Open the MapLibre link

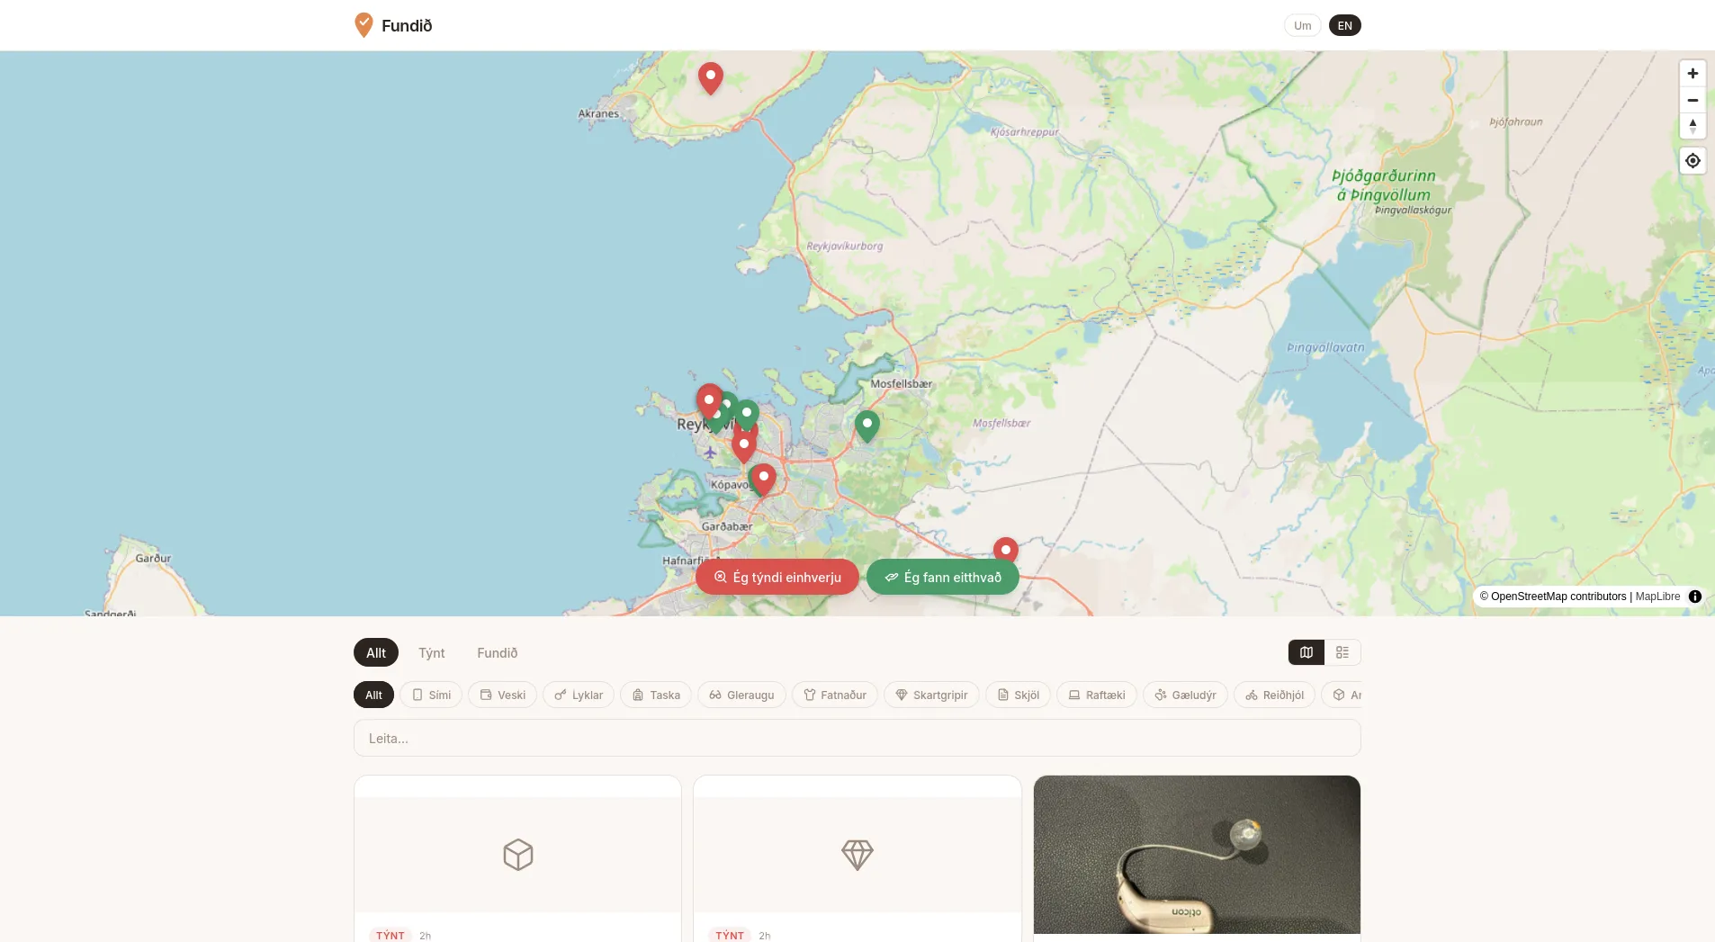click(x=1657, y=597)
